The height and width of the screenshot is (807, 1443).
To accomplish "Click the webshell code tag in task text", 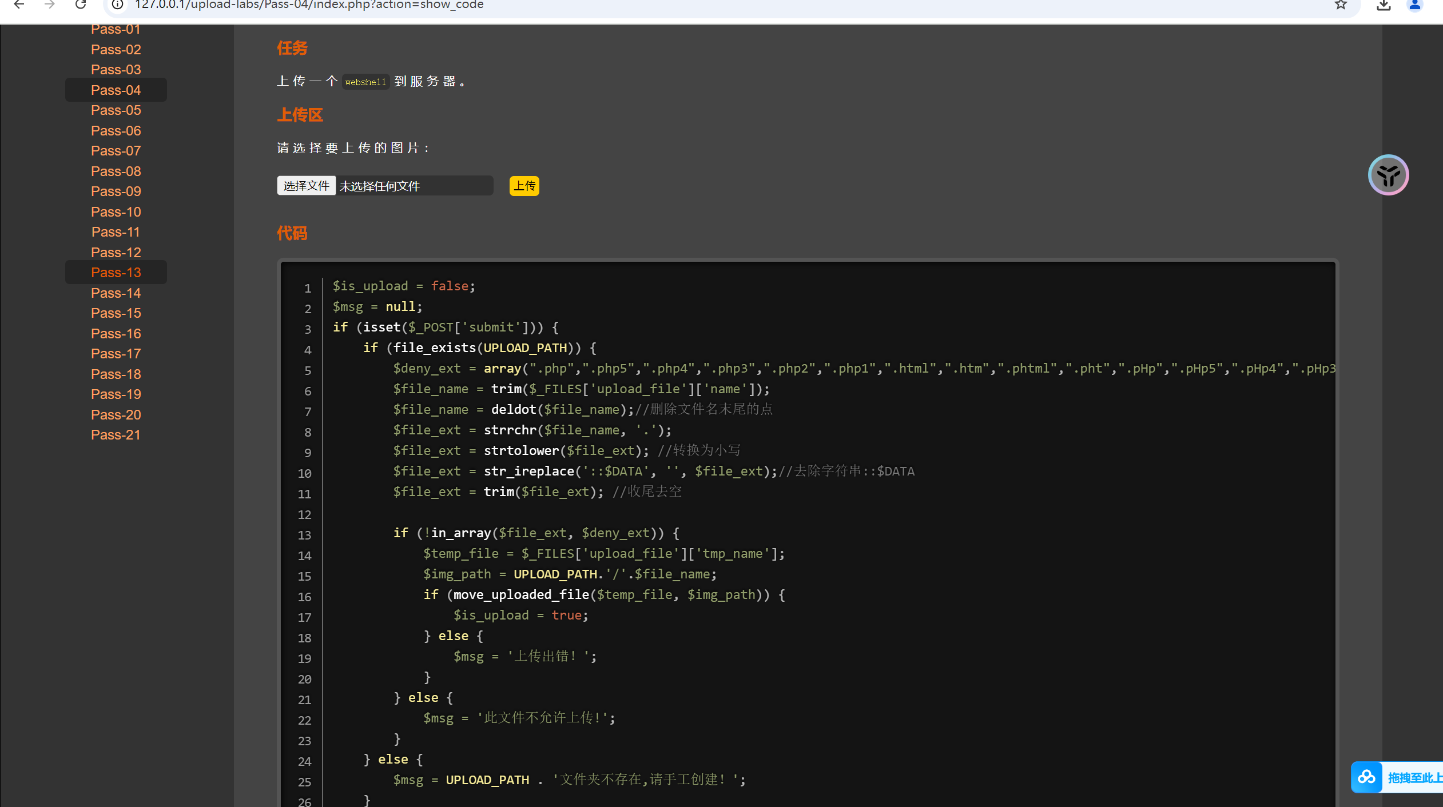I will (x=365, y=82).
